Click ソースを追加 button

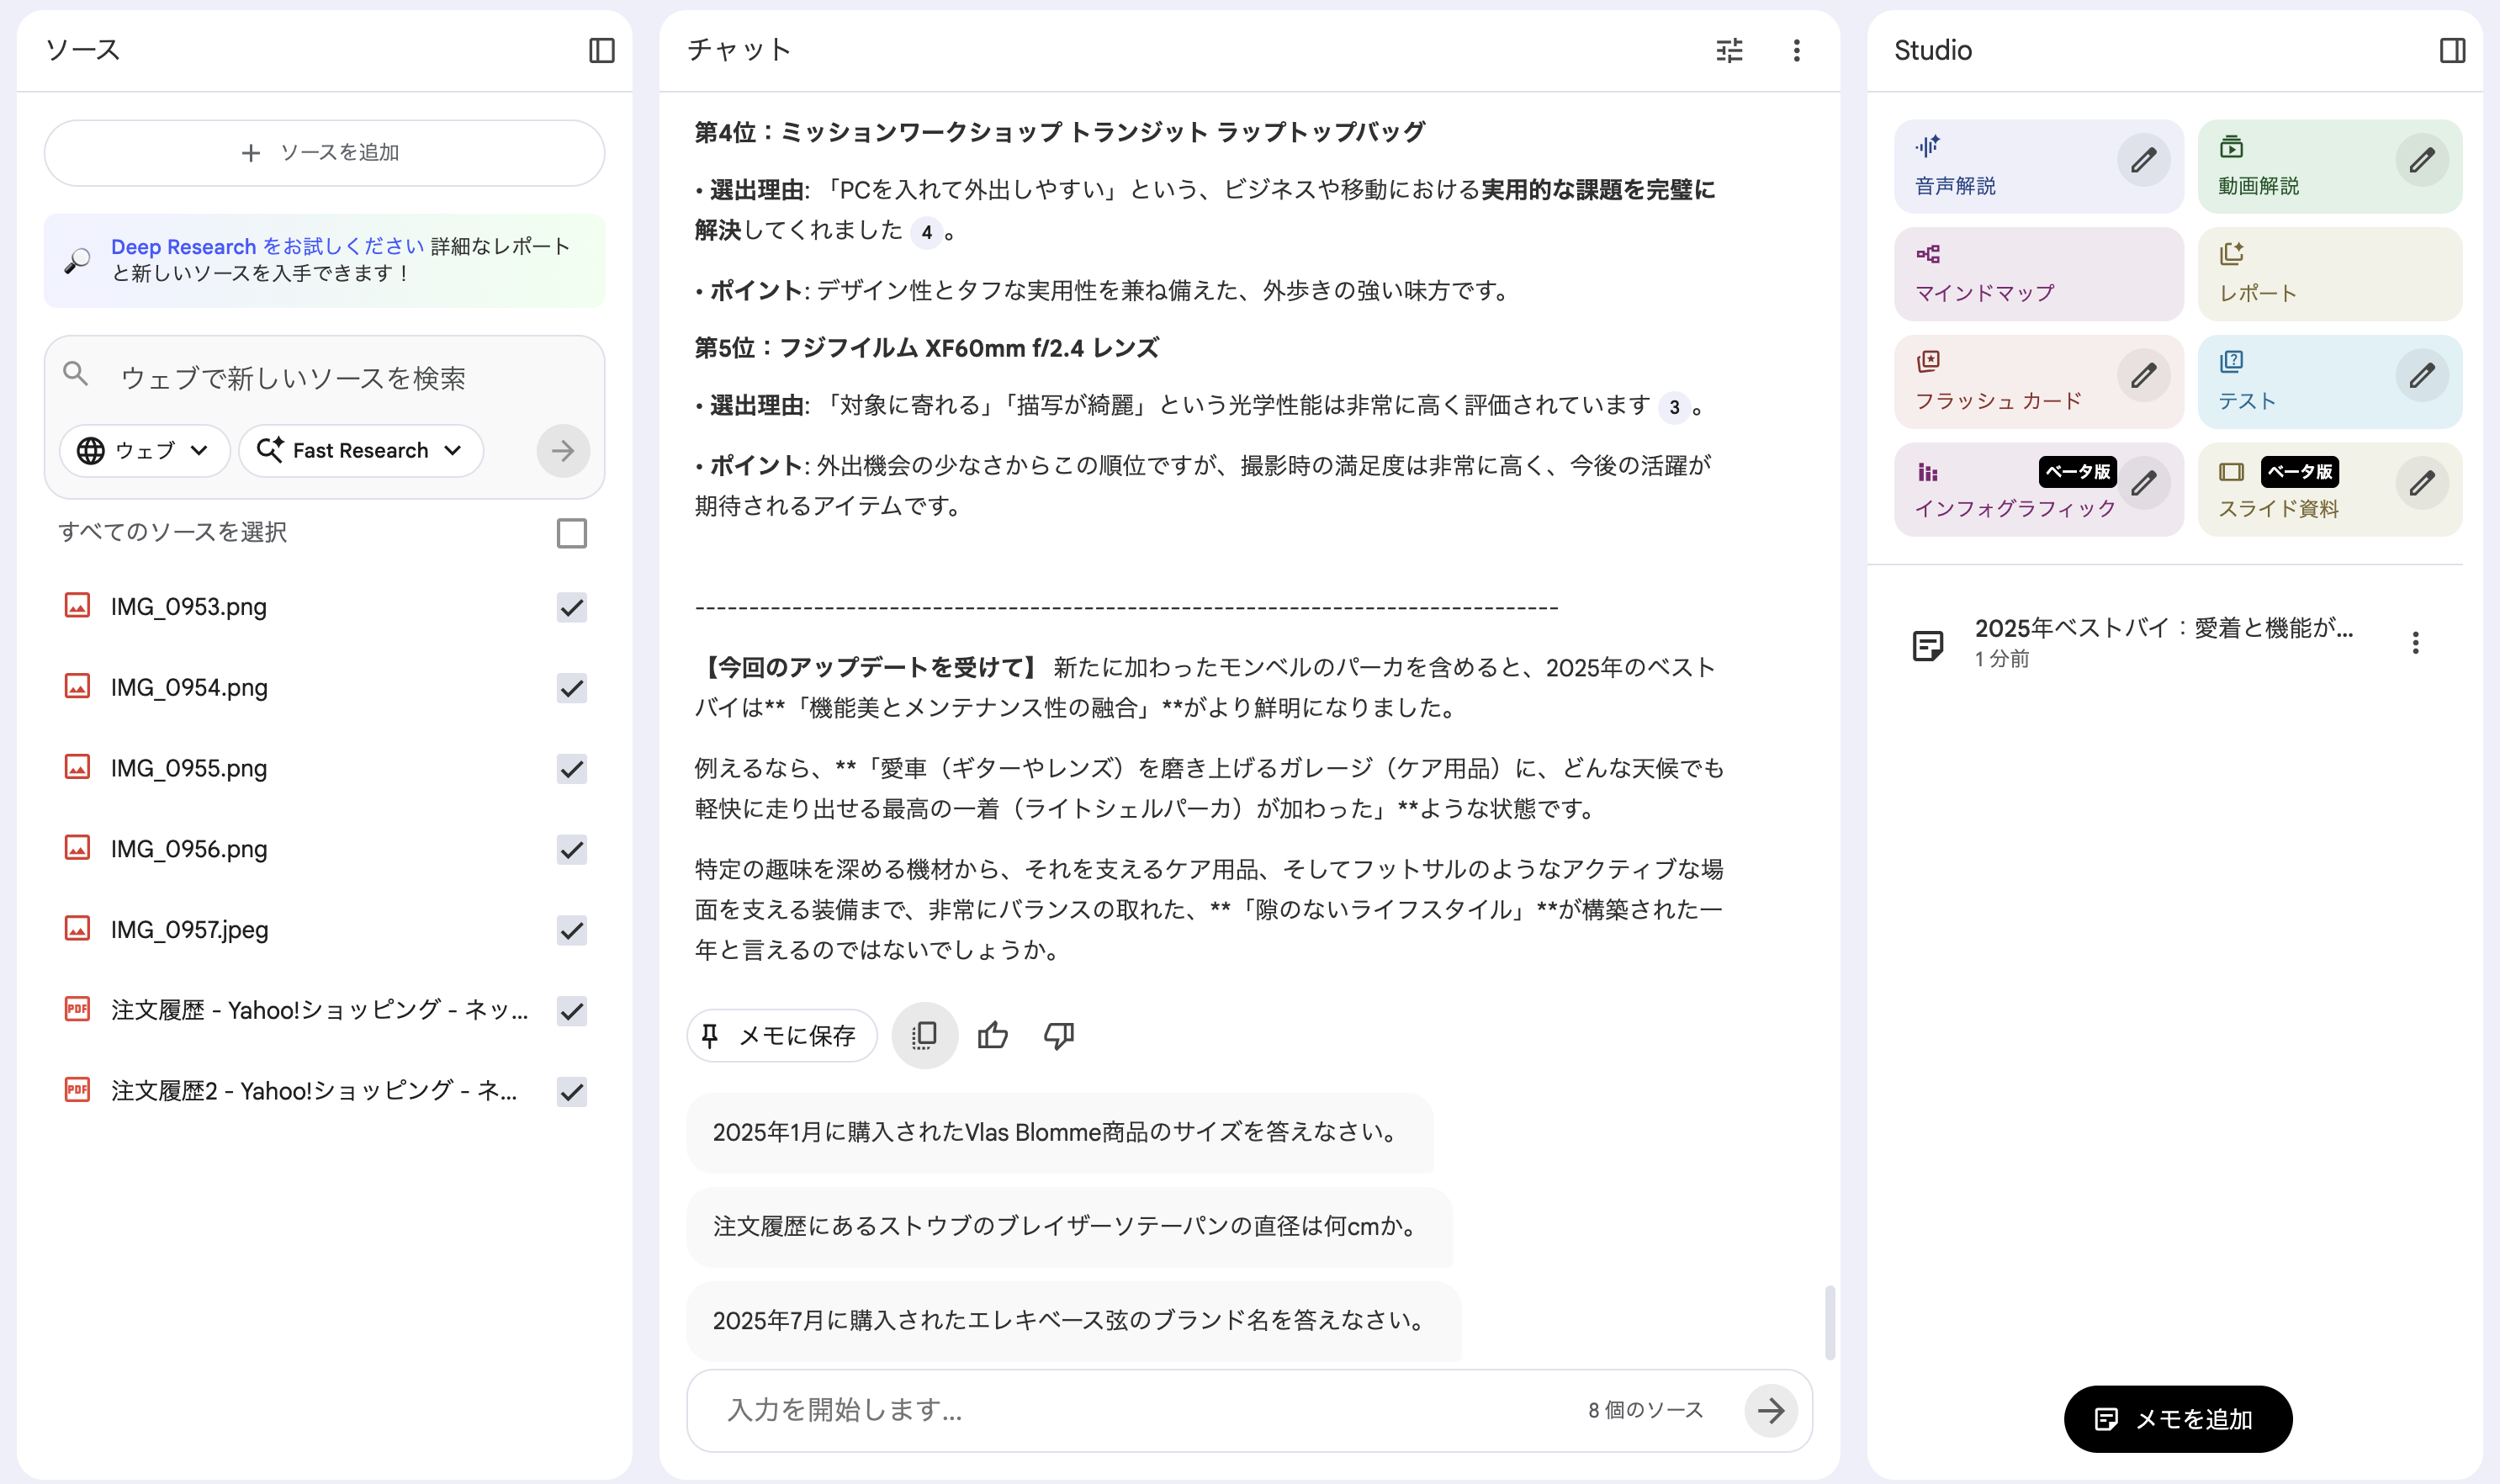(x=324, y=153)
